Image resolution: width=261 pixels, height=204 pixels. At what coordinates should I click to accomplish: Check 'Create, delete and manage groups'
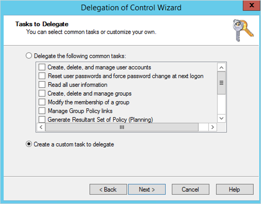coord(42,93)
